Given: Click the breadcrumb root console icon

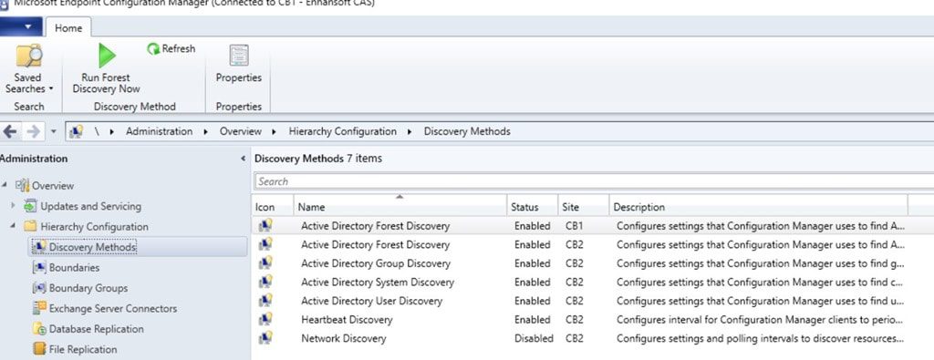Looking at the screenshot, I should coord(76,131).
